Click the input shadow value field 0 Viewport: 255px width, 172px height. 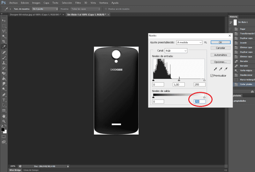click(158, 85)
